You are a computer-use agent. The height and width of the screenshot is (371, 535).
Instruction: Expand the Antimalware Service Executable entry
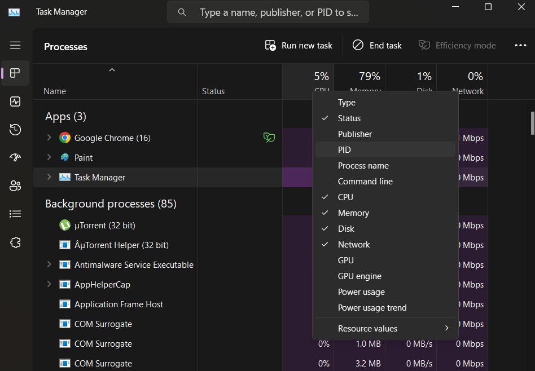click(49, 264)
